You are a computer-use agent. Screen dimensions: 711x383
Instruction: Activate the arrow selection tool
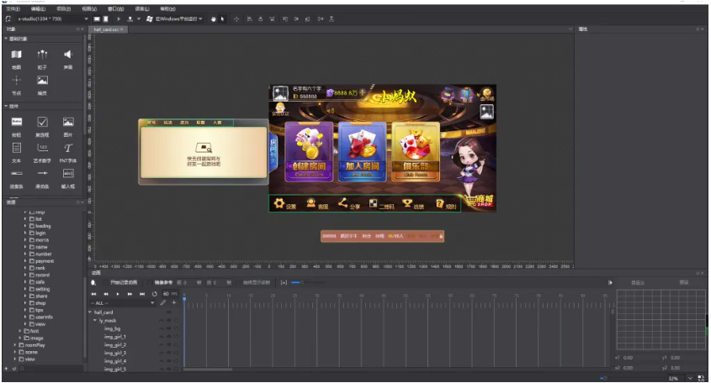[222, 19]
